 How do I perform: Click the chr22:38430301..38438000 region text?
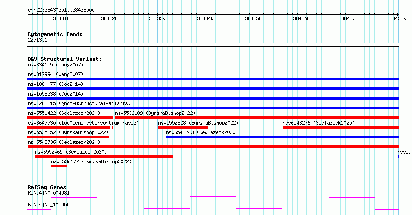61,10
